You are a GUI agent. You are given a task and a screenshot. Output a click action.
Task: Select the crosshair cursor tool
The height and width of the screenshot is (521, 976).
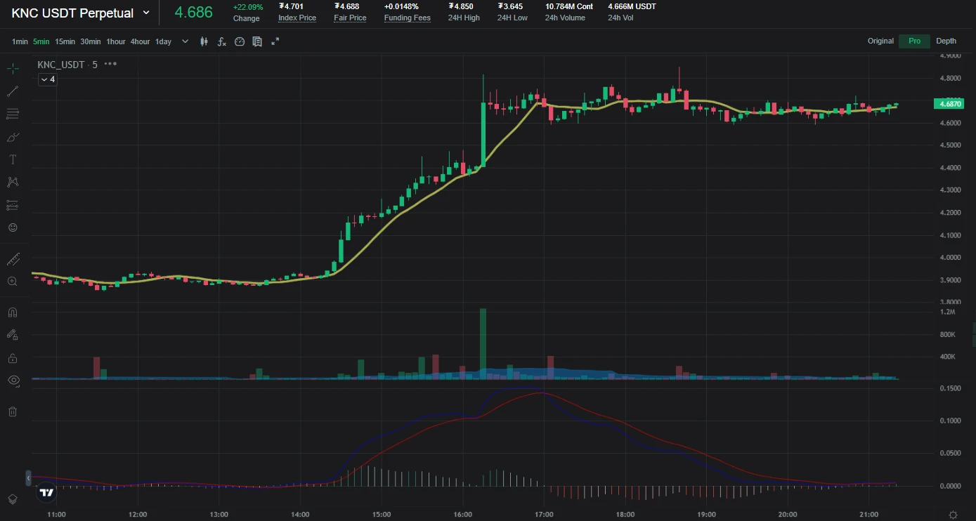13,69
